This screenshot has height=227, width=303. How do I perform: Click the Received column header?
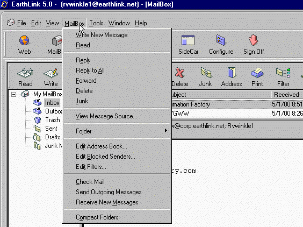pos(287,95)
